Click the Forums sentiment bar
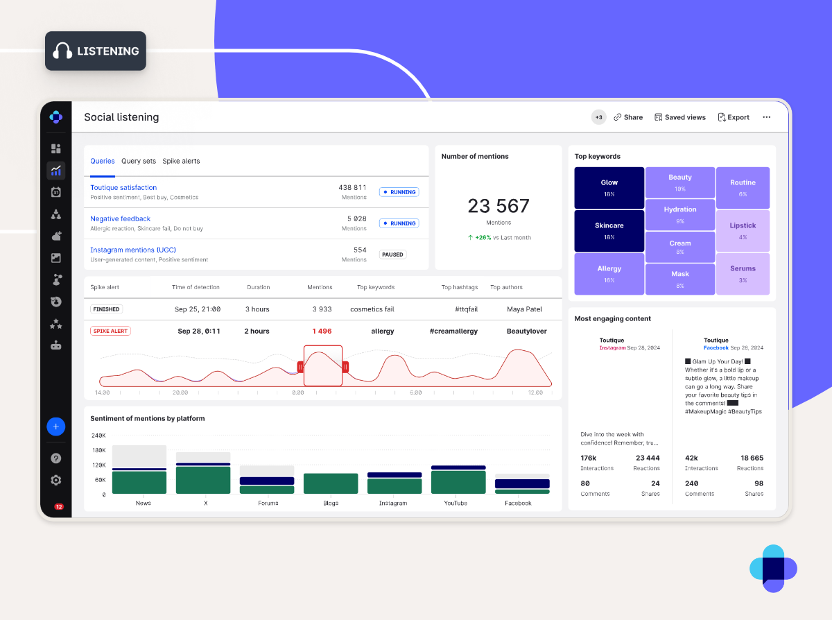Image resolution: width=832 pixels, height=620 pixels. [x=267, y=480]
